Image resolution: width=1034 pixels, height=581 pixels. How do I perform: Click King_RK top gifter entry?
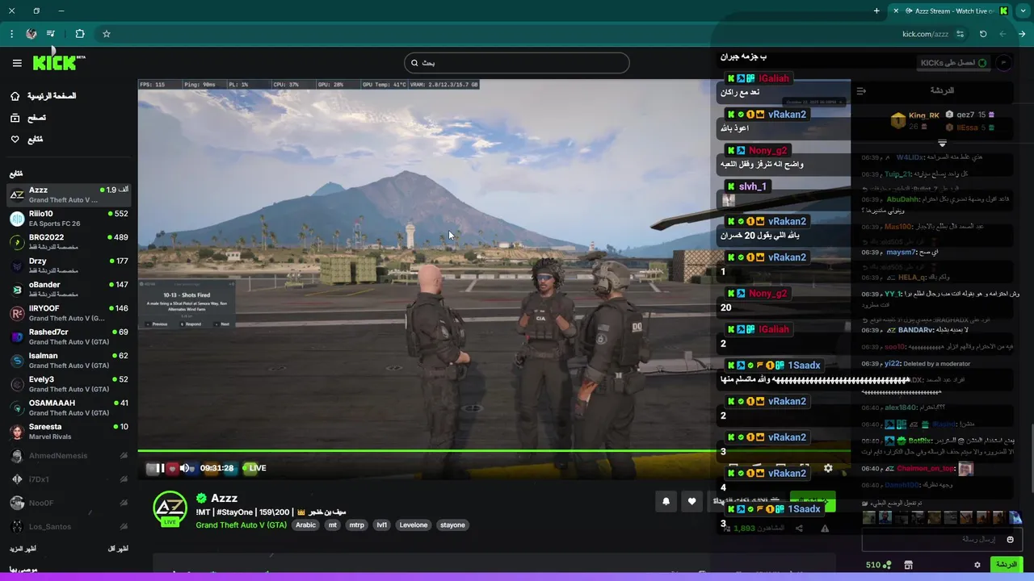point(915,120)
